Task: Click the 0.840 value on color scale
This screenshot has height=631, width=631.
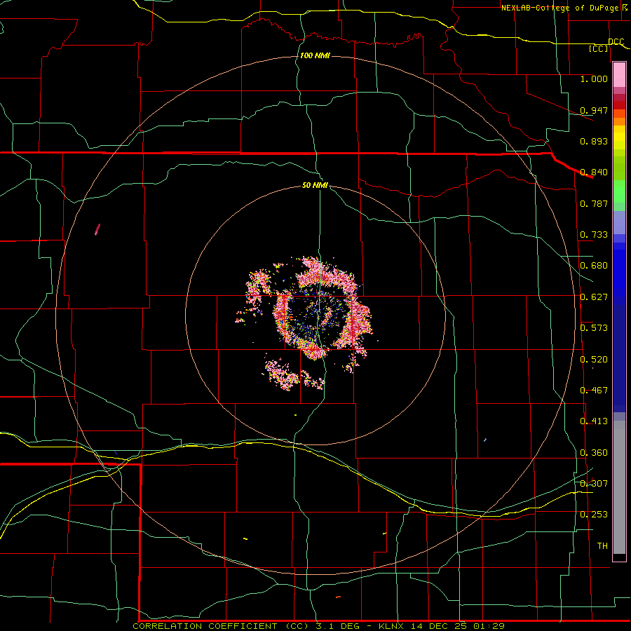Action: pos(594,172)
